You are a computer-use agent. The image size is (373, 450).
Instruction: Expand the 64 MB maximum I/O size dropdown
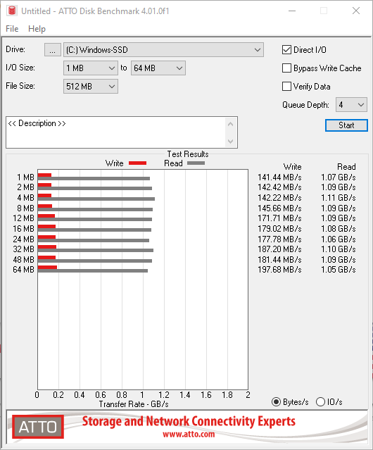[x=158, y=68]
